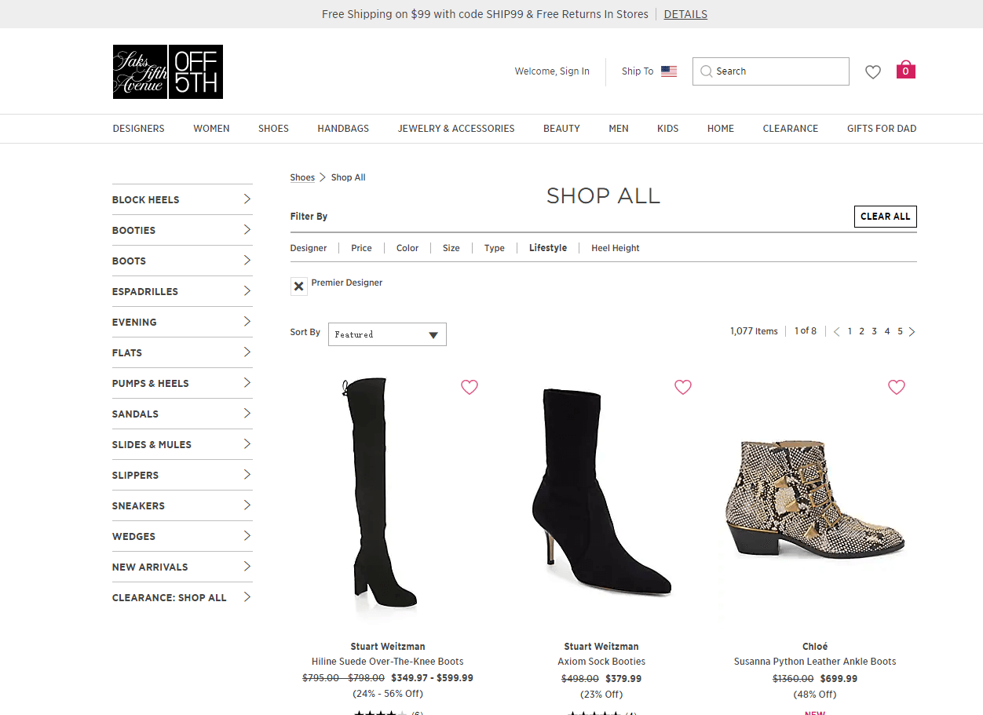Screen dimensions: 983x715
Task: Open the Block Heels category
Action: tap(182, 199)
